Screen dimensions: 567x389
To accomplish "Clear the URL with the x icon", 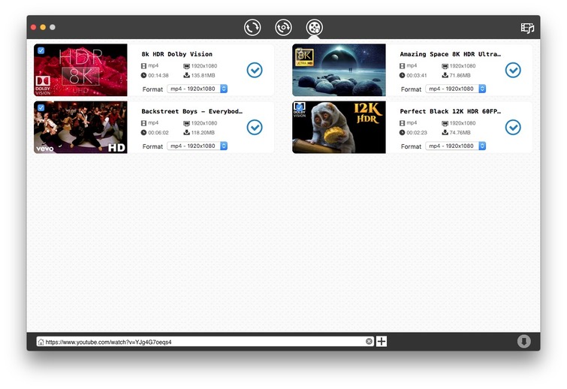I will point(369,342).
